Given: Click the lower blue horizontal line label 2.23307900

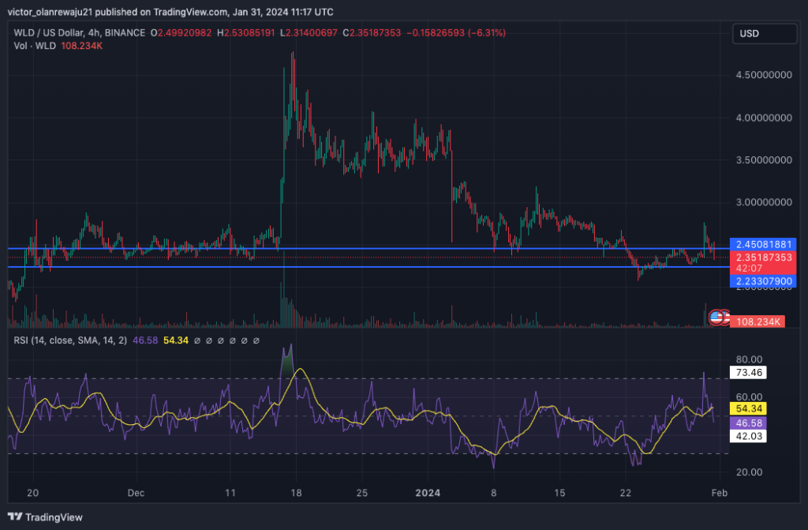Looking at the screenshot, I should pos(762,280).
